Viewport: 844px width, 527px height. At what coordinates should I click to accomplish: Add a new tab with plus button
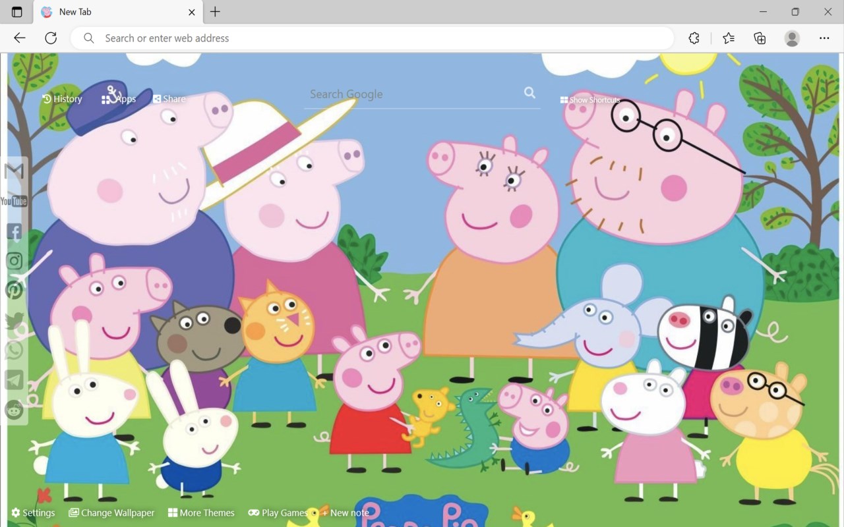coord(215,12)
